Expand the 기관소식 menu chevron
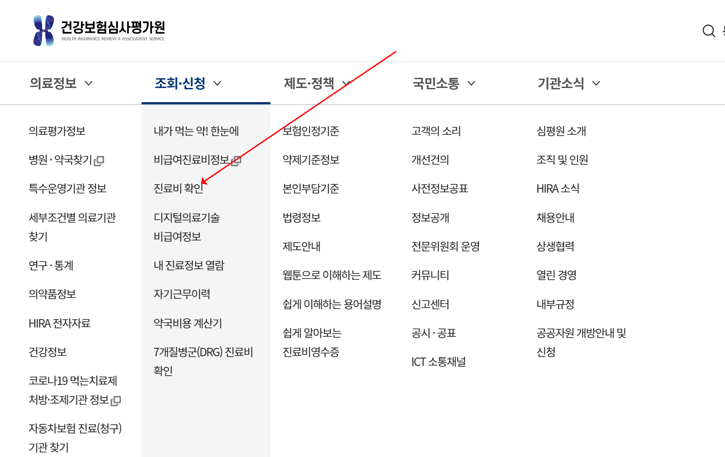The image size is (725, 457). click(596, 84)
